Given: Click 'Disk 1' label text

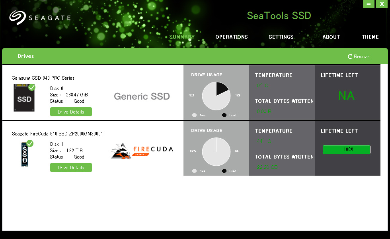Looking at the screenshot, I should click(57, 144).
